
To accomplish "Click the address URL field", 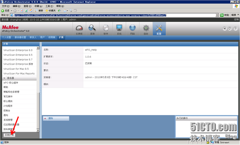I will (113, 15).
